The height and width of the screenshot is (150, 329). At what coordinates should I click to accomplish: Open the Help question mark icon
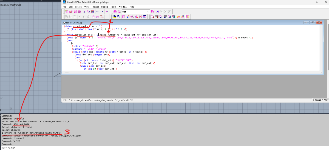188,17
